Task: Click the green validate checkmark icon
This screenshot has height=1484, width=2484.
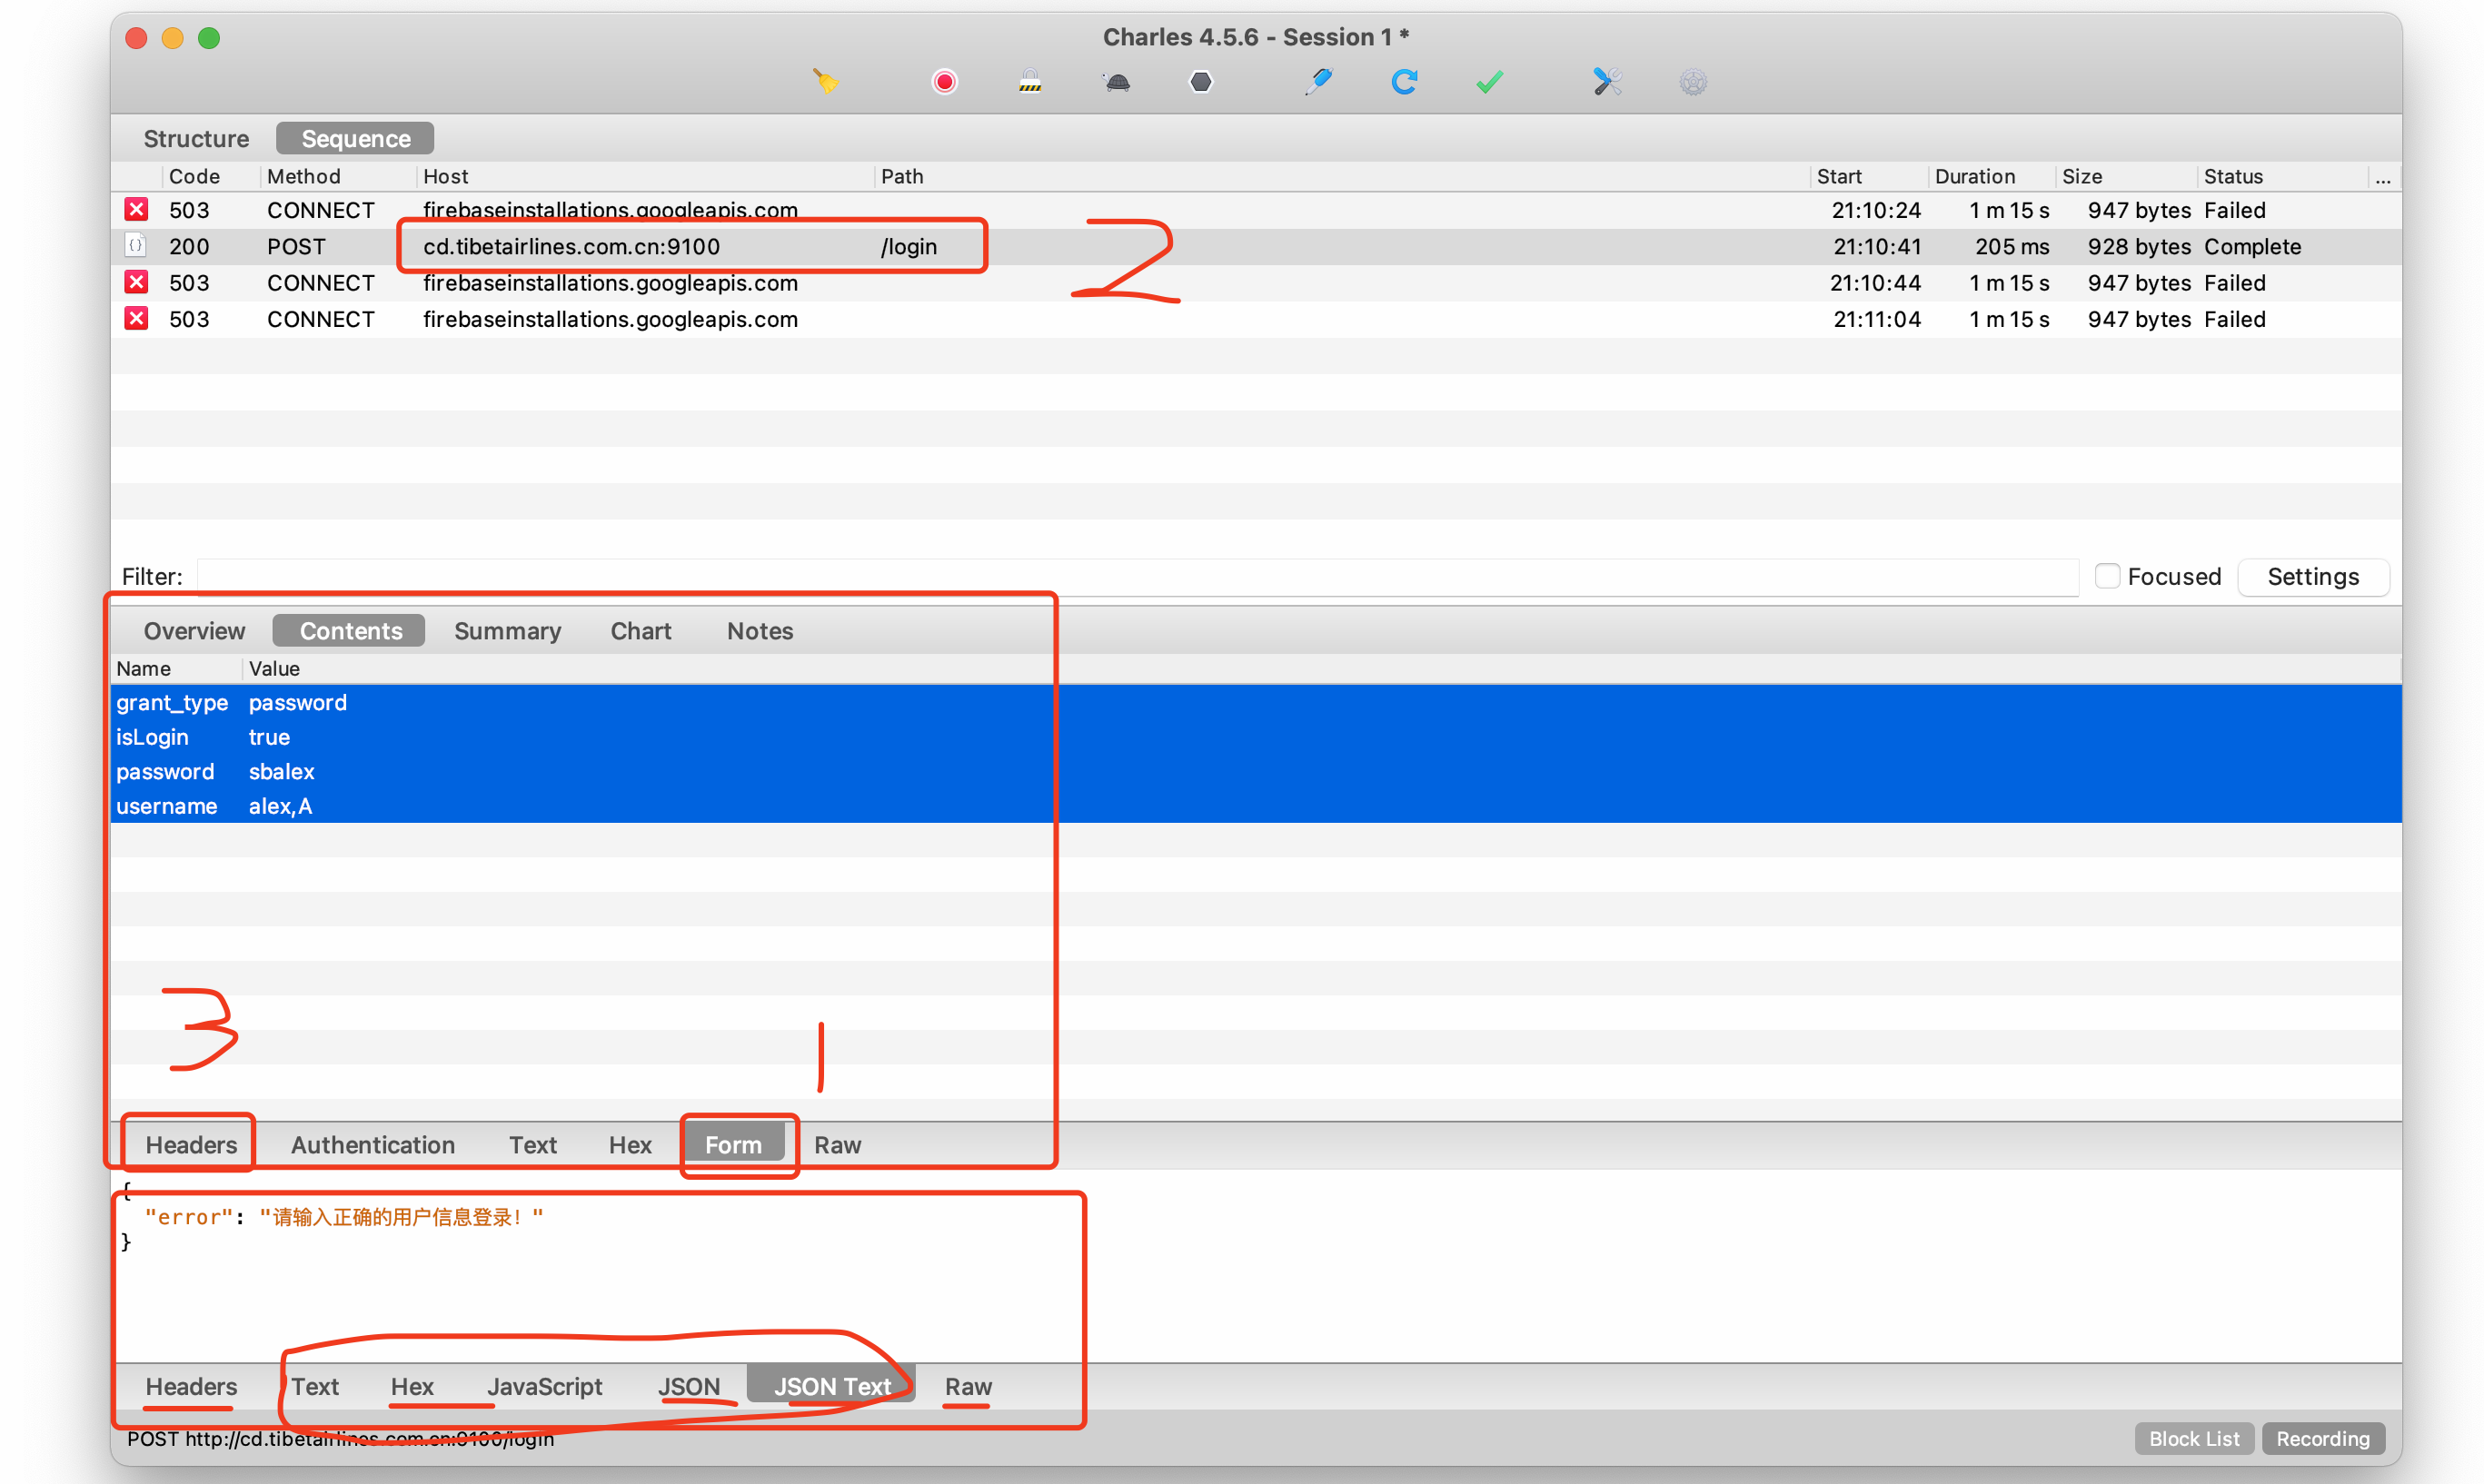Action: [1490, 81]
